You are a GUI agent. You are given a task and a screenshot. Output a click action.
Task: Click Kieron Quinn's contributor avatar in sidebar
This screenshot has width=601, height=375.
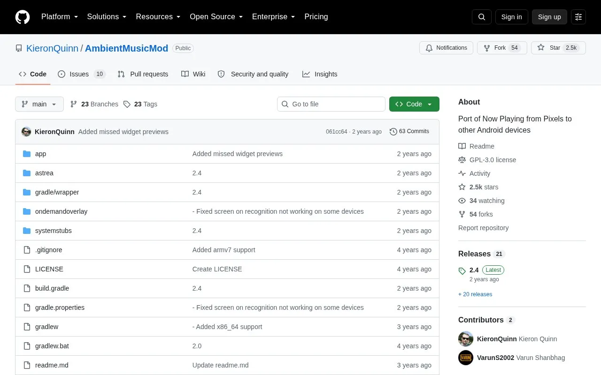(466, 339)
